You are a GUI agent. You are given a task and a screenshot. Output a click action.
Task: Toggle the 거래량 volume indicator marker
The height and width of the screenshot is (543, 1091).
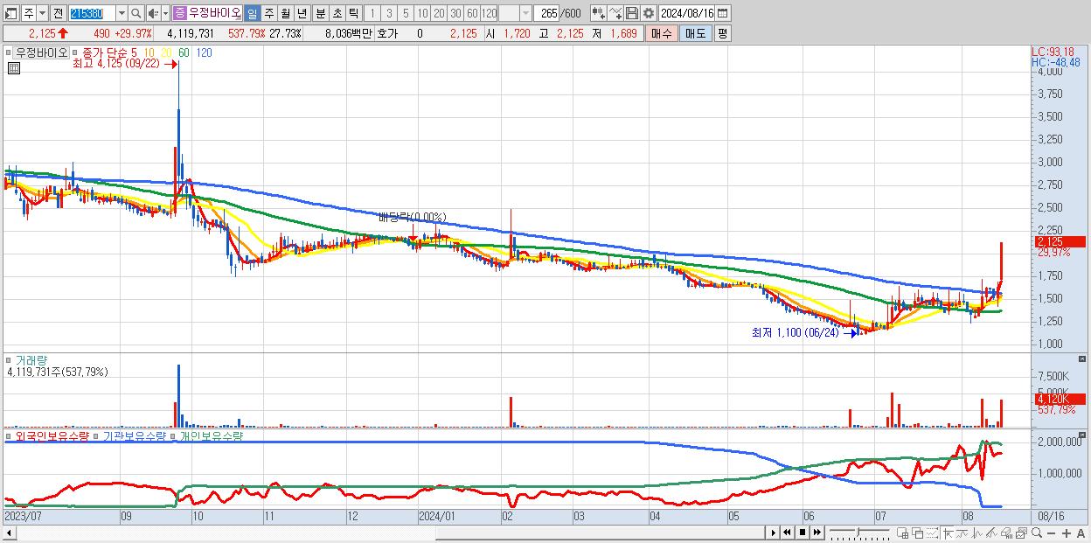tap(9, 359)
